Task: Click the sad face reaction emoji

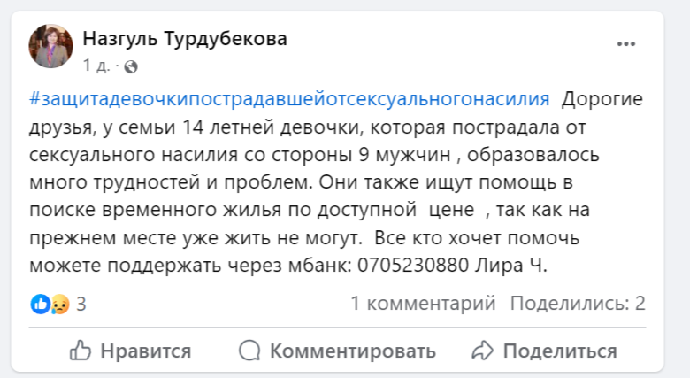Action: click(x=58, y=304)
